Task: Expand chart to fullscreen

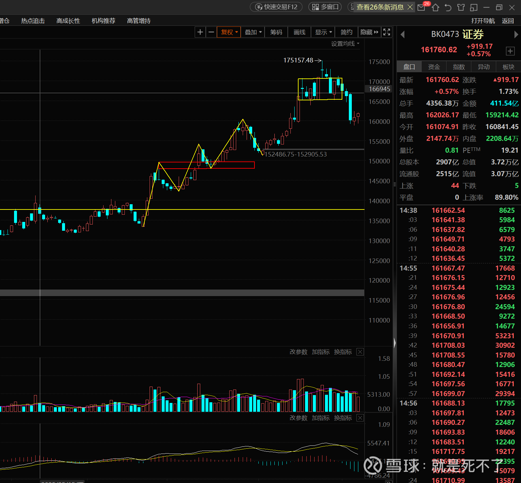Action: [x=387, y=32]
